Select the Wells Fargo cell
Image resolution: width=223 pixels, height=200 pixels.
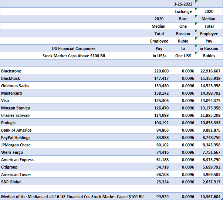pyautogui.click(x=74, y=152)
